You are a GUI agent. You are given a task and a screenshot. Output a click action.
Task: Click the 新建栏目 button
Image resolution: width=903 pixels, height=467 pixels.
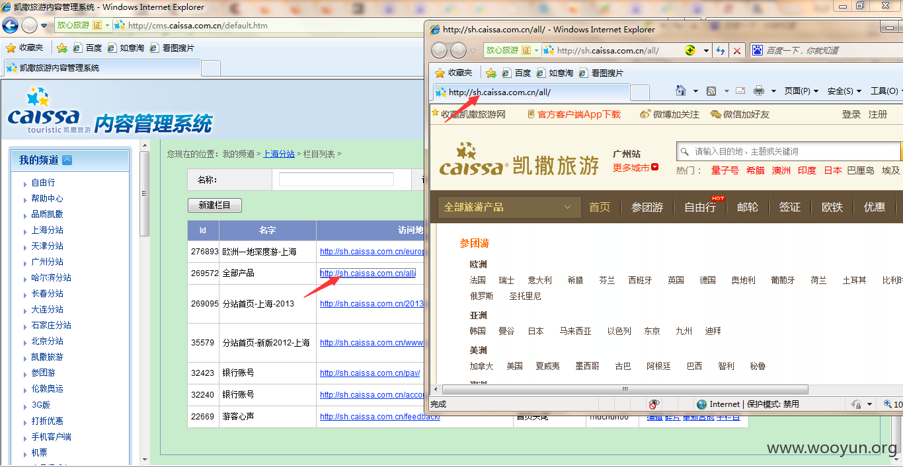(215, 205)
